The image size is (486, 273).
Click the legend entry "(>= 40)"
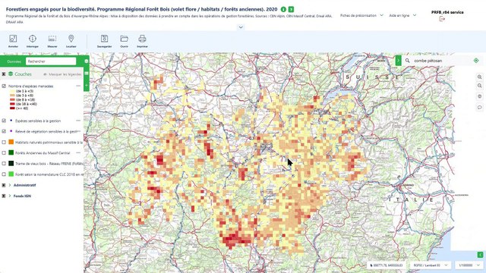pos(22,108)
